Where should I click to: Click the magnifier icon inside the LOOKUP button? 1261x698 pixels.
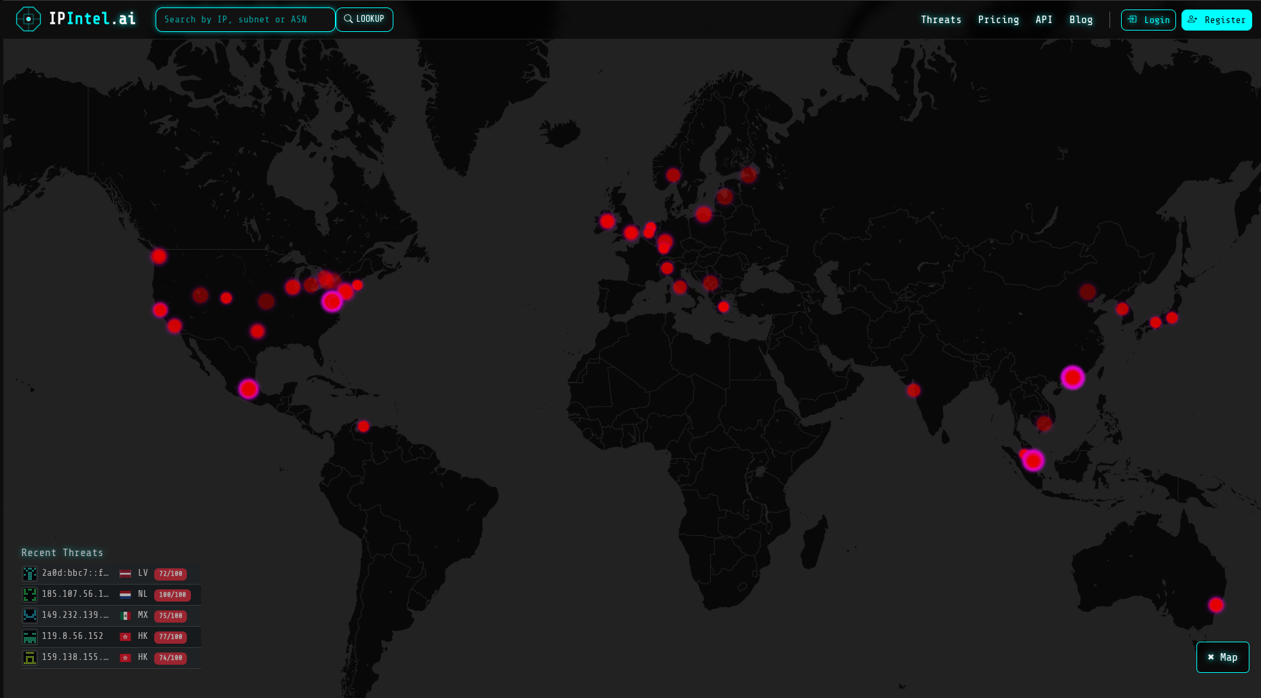[349, 19]
